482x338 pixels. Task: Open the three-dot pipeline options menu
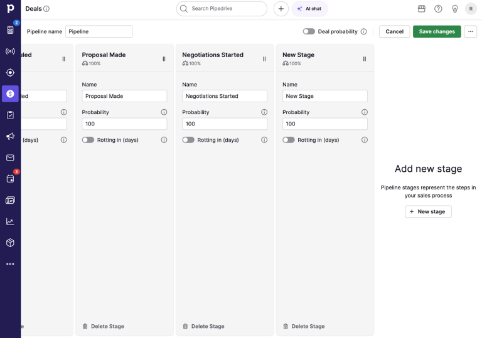pyautogui.click(x=470, y=31)
